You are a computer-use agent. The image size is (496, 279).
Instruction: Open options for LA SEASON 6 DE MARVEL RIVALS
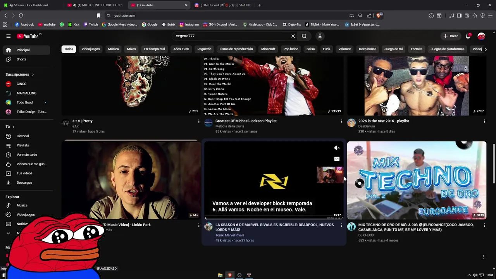point(341,225)
